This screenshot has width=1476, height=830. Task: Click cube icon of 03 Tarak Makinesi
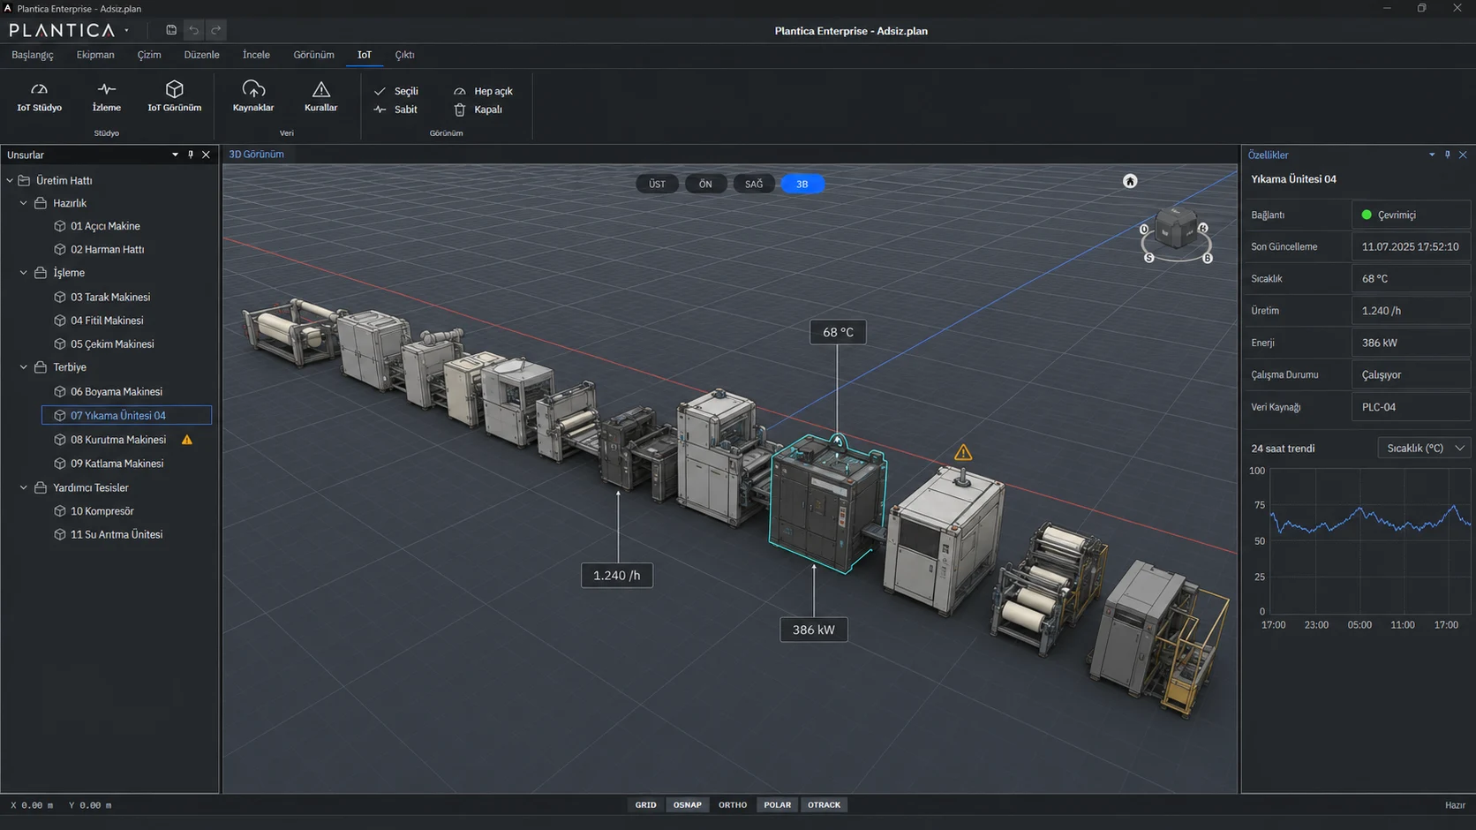(60, 298)
